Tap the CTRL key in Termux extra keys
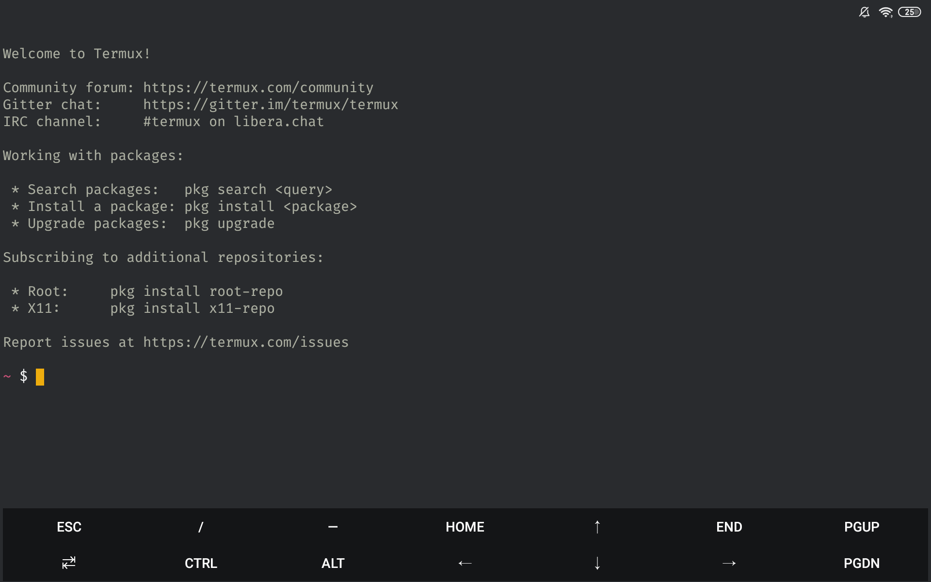 (200, 563)
